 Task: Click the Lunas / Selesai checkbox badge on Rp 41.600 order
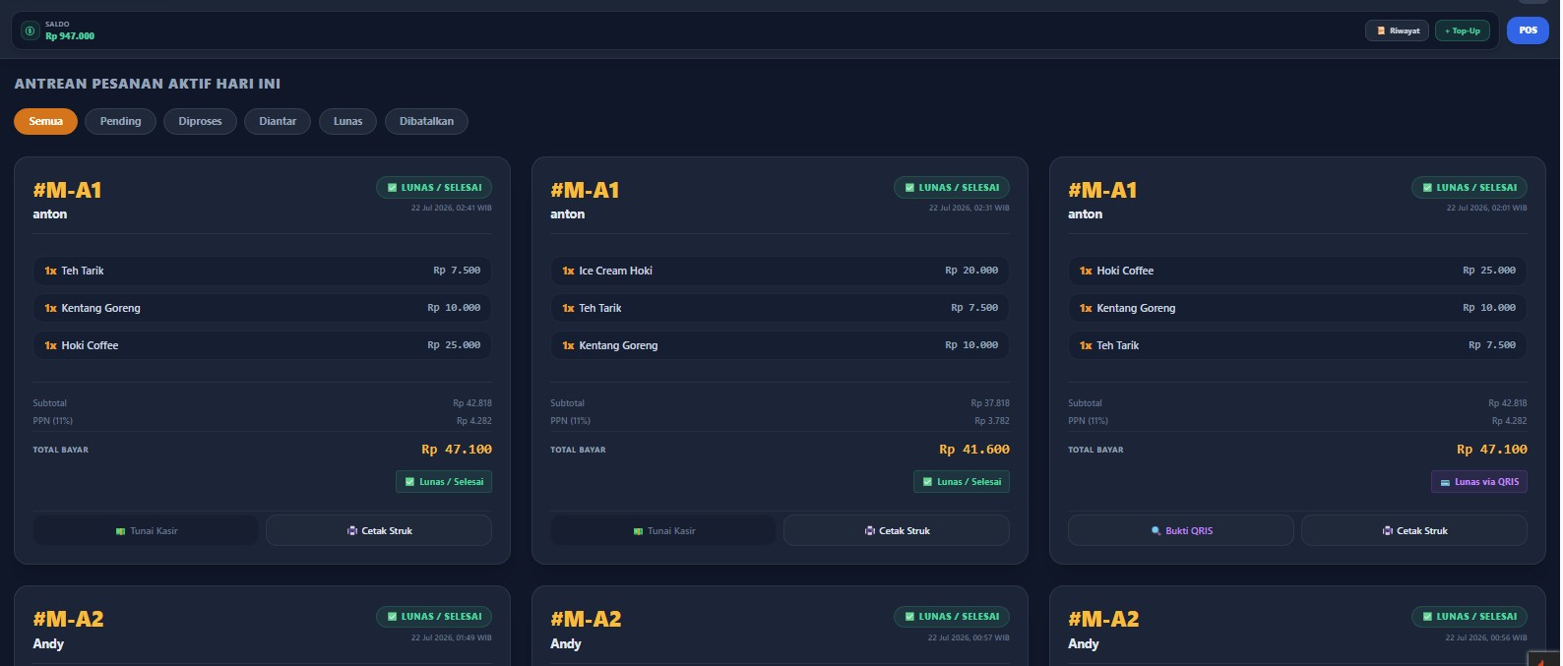point(962,482)
